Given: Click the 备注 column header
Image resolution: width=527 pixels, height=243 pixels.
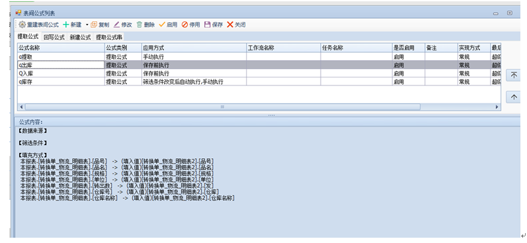Looking at the screenshot, I should click(x=441, y=48).
